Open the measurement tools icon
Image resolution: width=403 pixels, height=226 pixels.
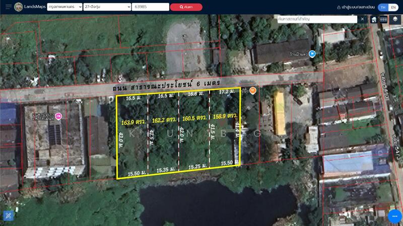point(8,215)
